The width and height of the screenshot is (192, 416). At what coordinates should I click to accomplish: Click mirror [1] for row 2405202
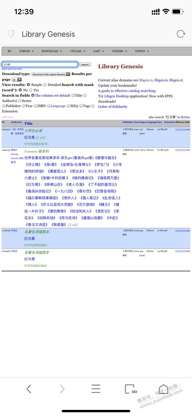point(177,129)
